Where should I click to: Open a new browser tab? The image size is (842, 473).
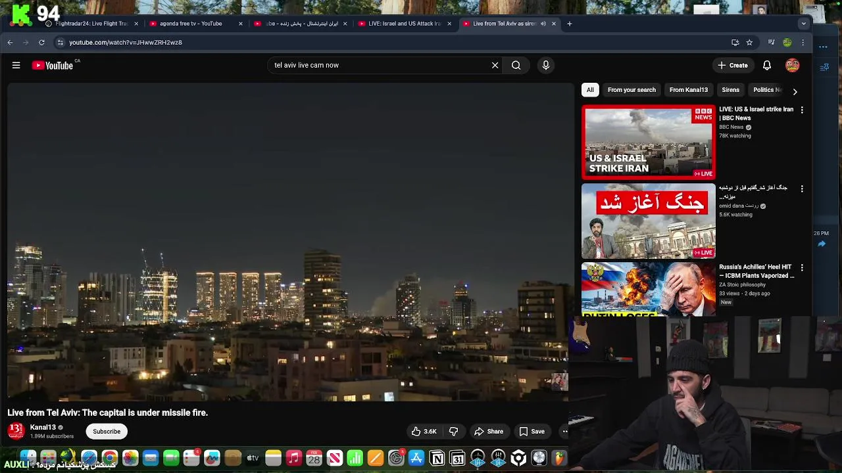[x=570, y=24]
